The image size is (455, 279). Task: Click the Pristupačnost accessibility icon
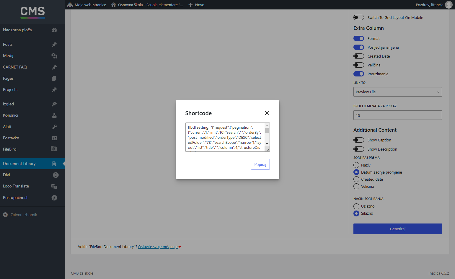click(x=54, y=198)
